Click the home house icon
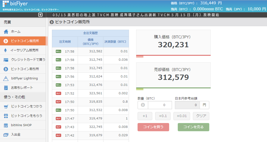 click(x=6, y=31)
